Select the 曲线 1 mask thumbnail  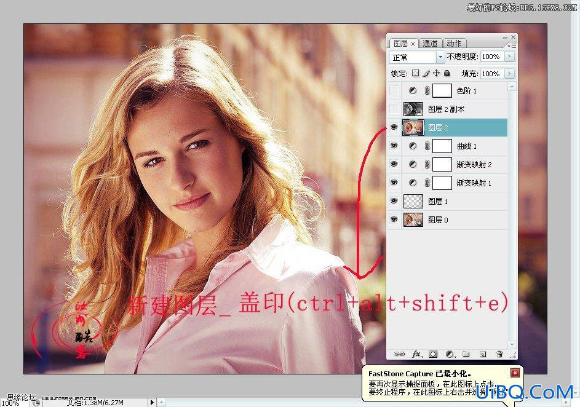(x=442, y=146)
